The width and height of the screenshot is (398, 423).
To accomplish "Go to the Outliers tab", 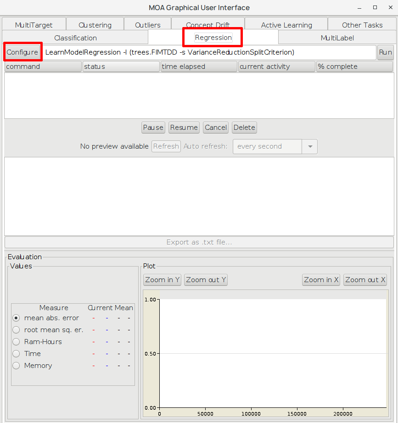I will [148, 25].
